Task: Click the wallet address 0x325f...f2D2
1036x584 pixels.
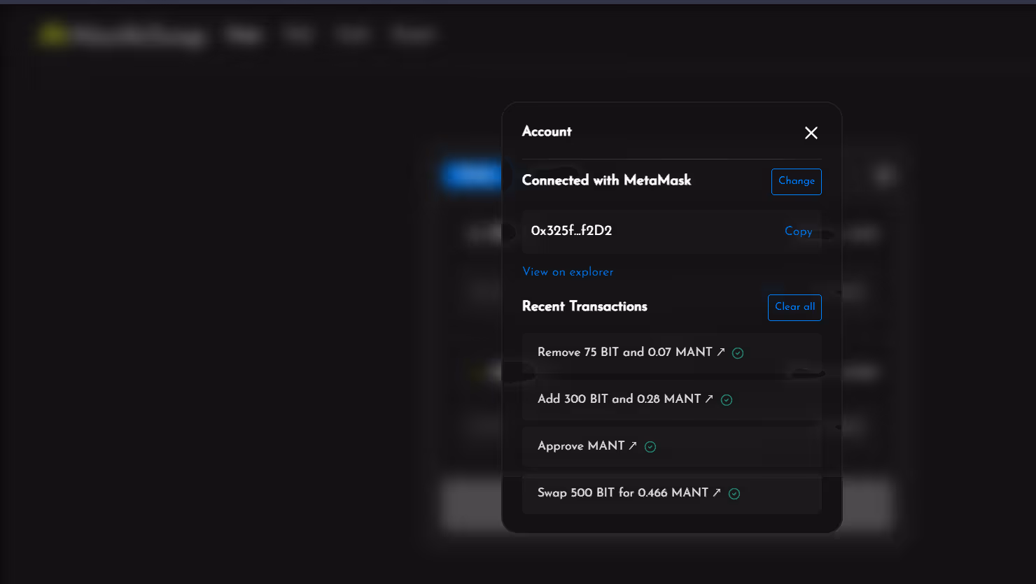Action: click(x=571, y=232)
